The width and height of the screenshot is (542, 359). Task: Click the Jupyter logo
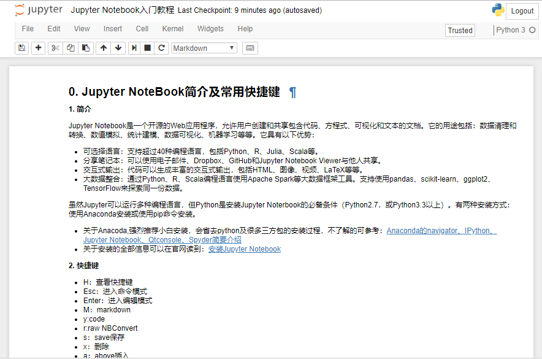click(39, 10)
